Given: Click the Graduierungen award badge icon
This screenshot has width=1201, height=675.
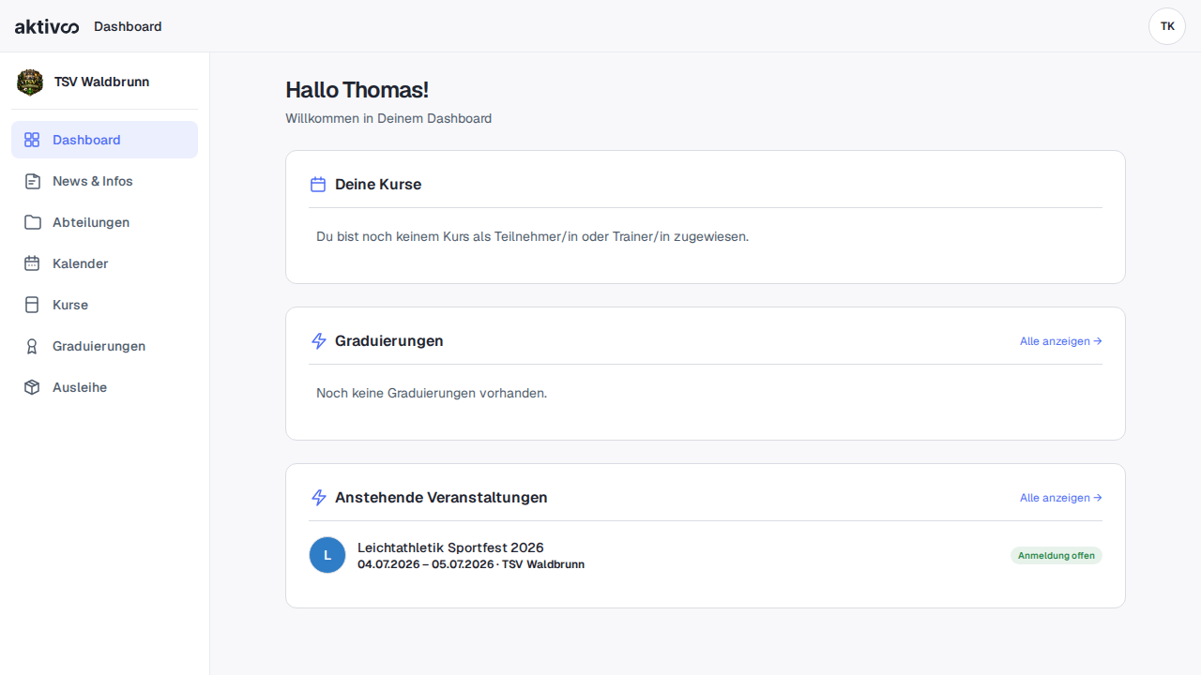Looking at the screenshot, I should point(32,346).
